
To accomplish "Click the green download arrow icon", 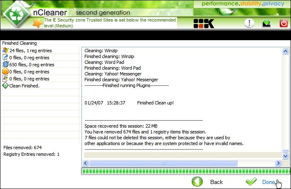I will (266, 23).
